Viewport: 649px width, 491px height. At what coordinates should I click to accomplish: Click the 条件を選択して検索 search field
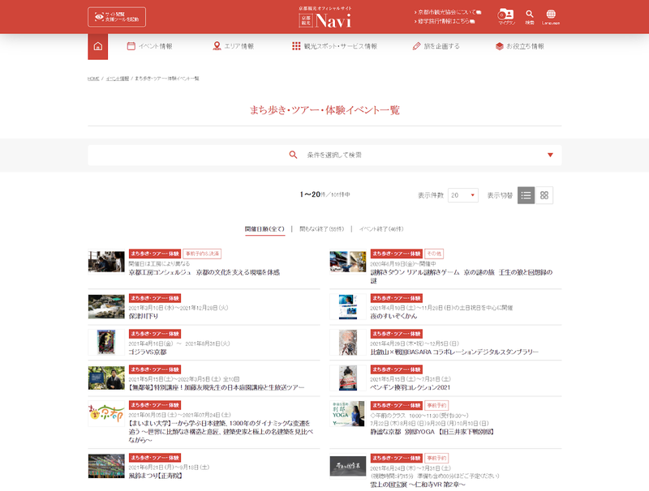[324, 155]
